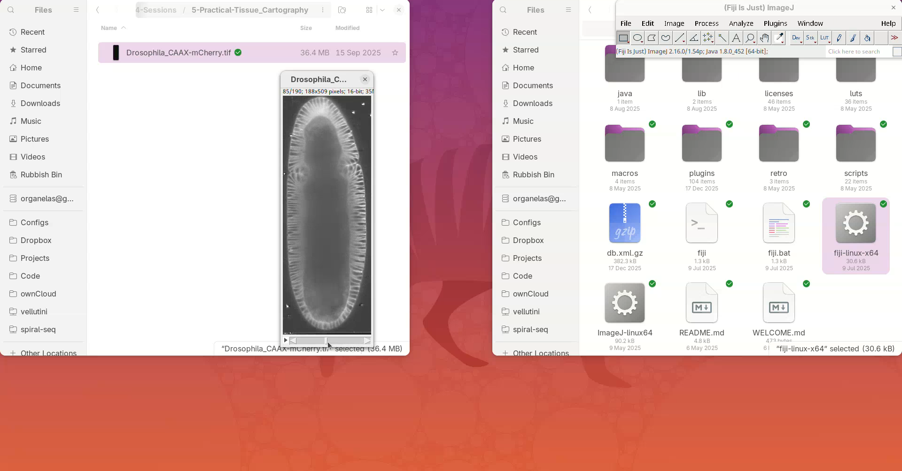The width and height of the screenshot is (902, 471).
Task: Pick the Freehand selection tool
Action: (x=666, y=38)
